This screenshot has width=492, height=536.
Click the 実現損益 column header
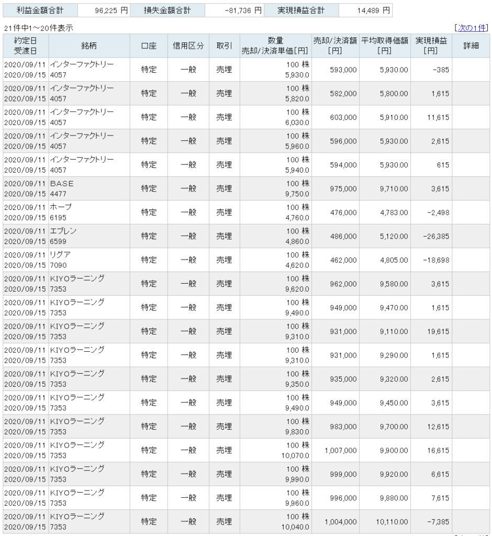[x=431, y=46]
